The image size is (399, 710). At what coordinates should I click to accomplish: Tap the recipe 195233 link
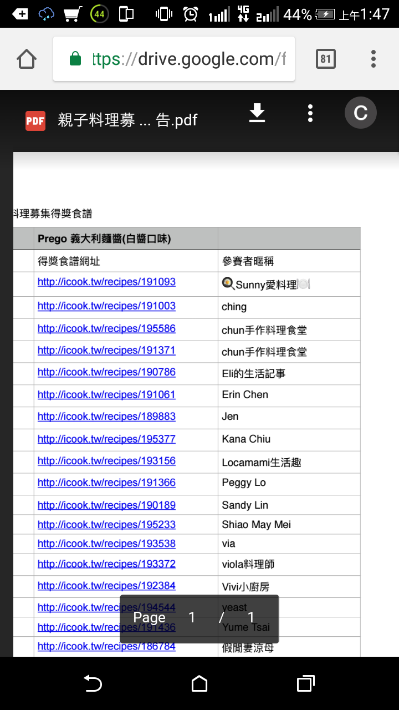[x=106, y=525]
